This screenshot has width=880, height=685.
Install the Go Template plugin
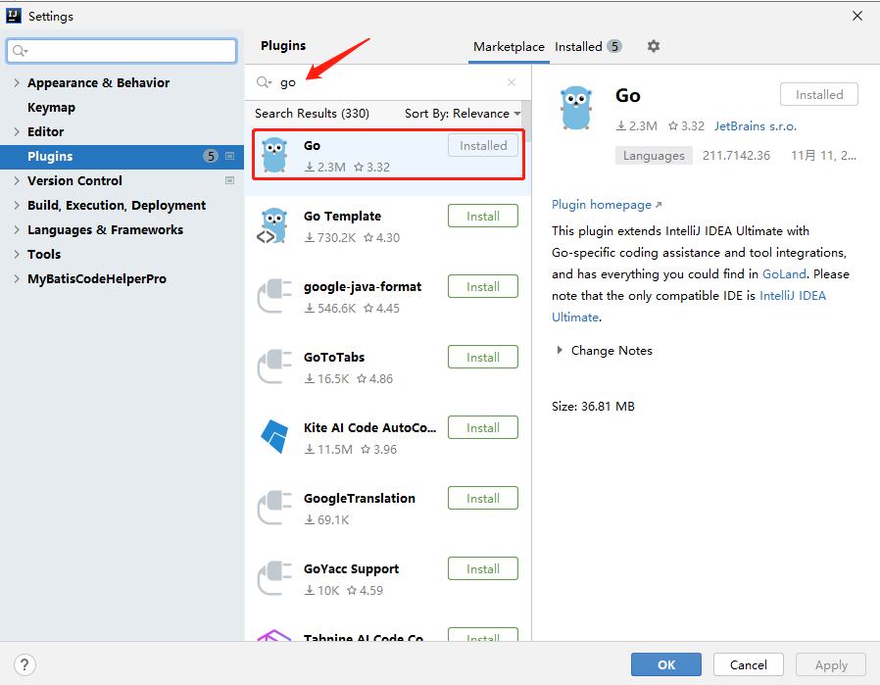483,216
